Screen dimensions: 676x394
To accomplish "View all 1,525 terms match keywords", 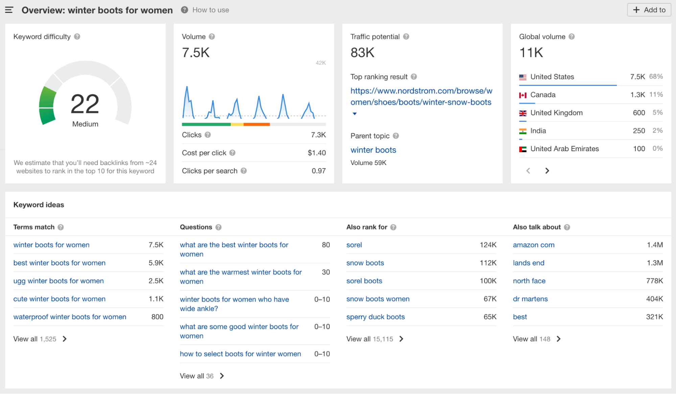I will [40, 339].
